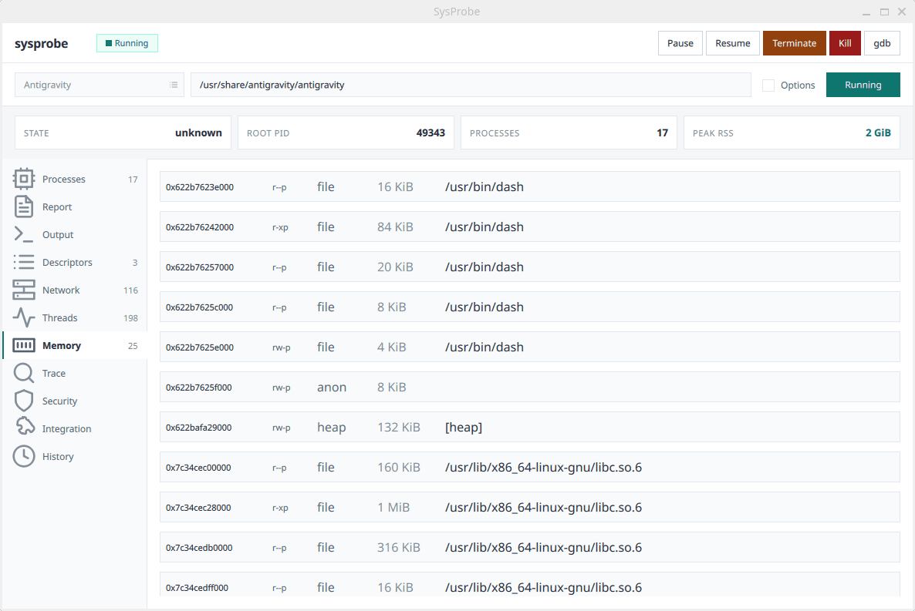
Task: Select memory row 0x622b7625c000
Action: (x=530, y=307)
